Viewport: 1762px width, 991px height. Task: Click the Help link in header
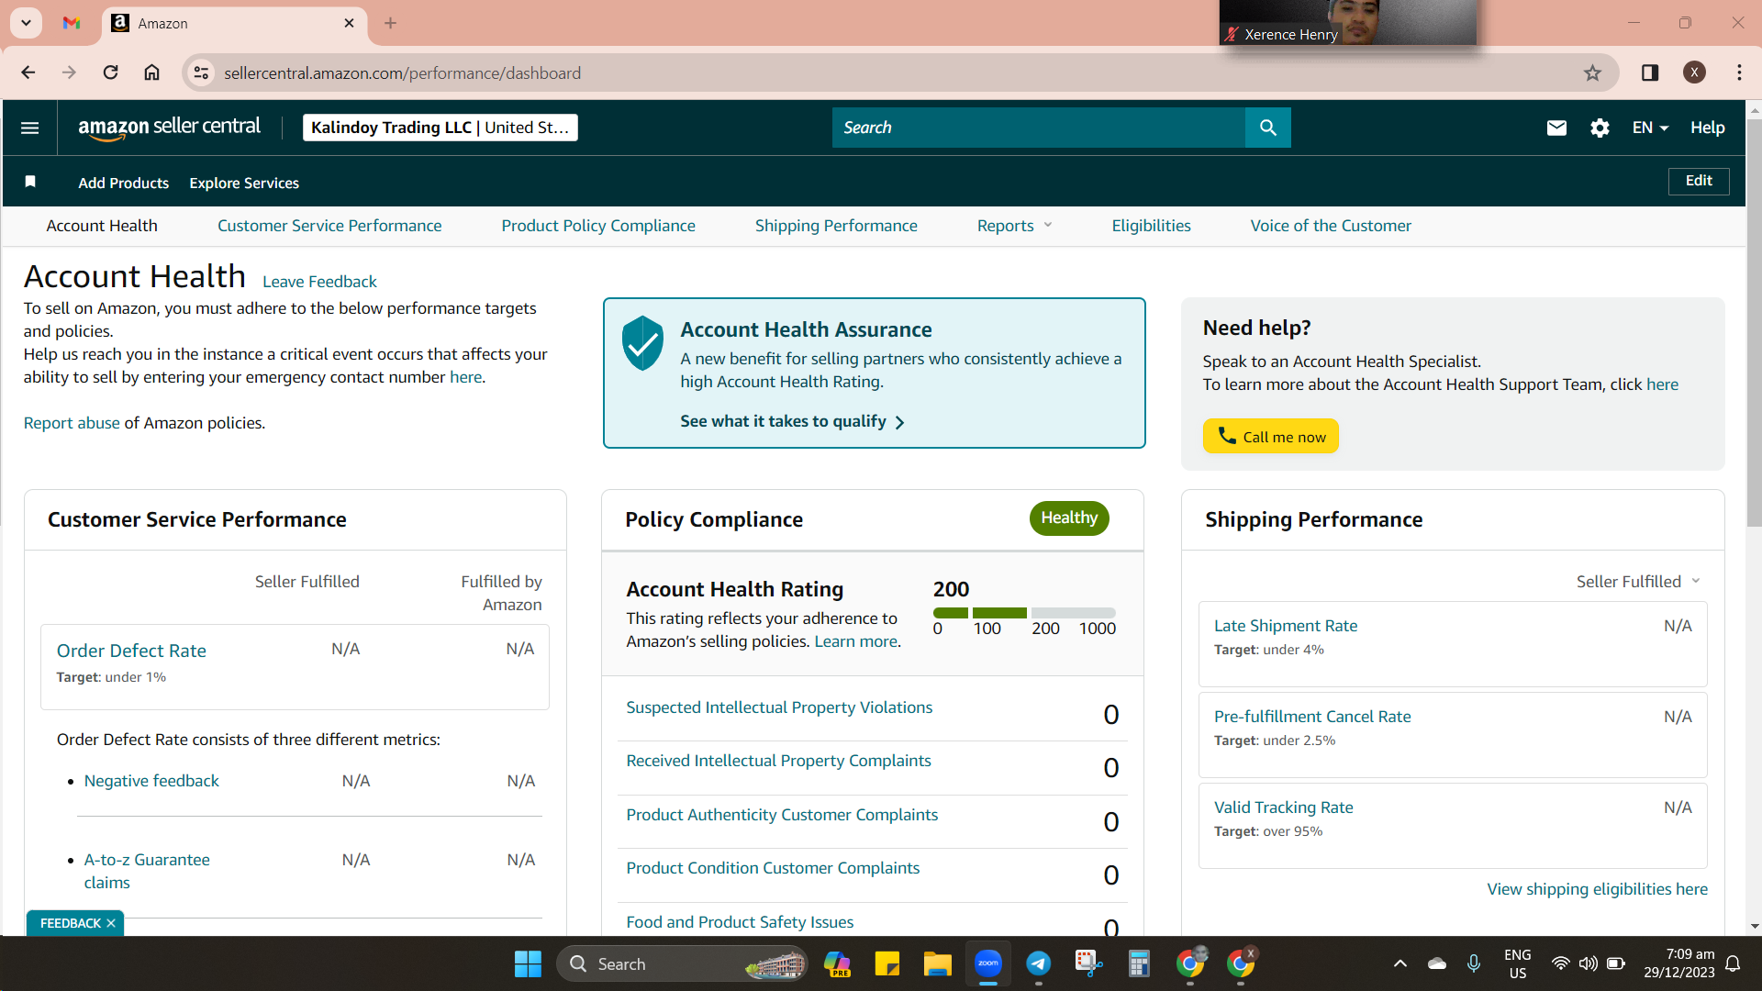click(x=1708, y=128)
